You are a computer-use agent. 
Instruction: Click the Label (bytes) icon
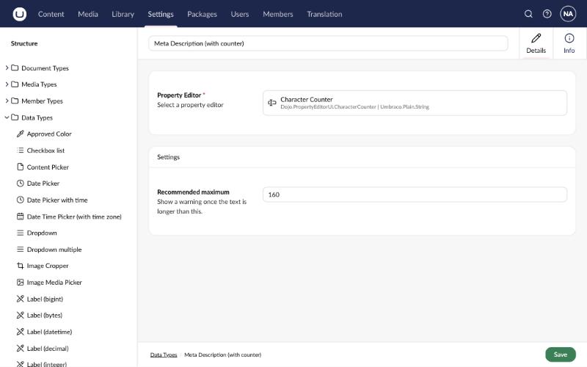pos(21,315)
